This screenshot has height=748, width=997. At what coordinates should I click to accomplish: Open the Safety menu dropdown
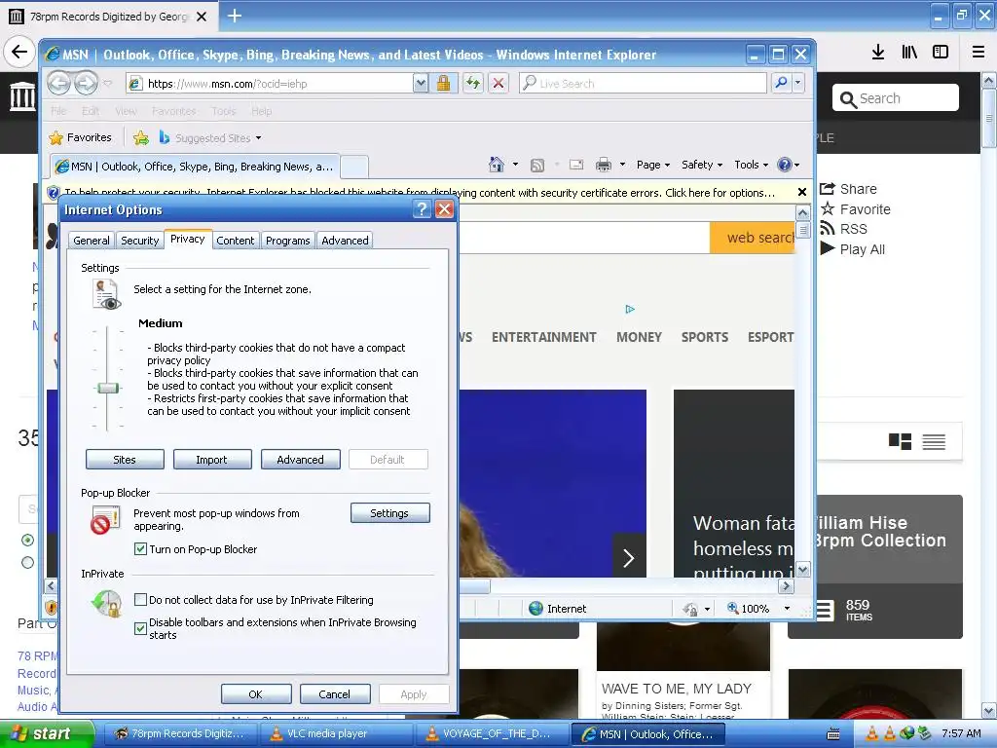pos(701,165)
